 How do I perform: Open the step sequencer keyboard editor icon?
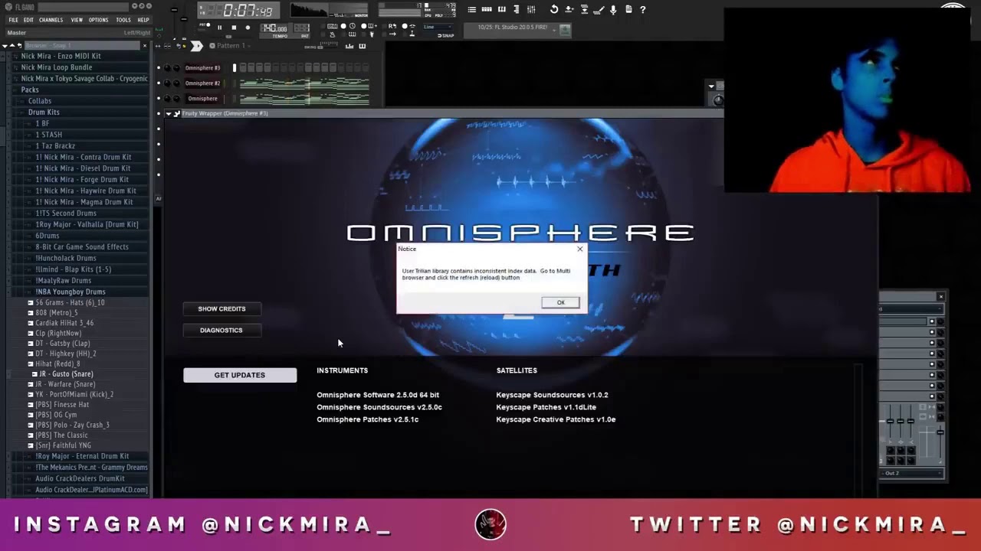pyautogui.click(x=363, y=46)
